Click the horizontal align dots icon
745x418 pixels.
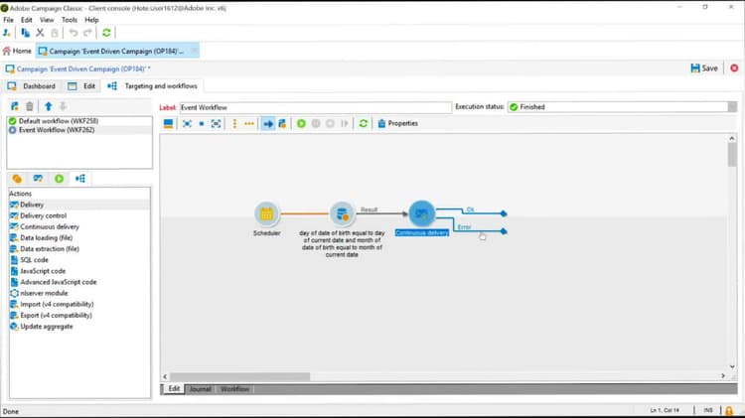[x=249, y=123]
